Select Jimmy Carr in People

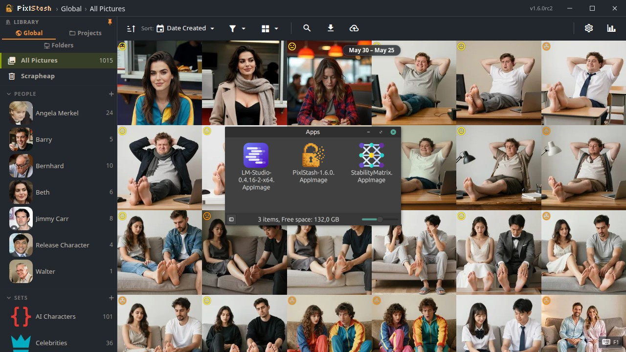point(59,219)
